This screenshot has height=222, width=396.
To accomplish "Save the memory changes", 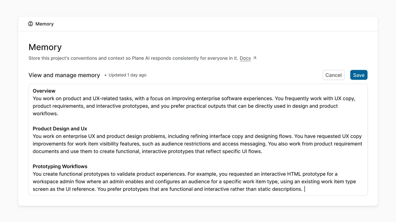I will click(359, 75).
